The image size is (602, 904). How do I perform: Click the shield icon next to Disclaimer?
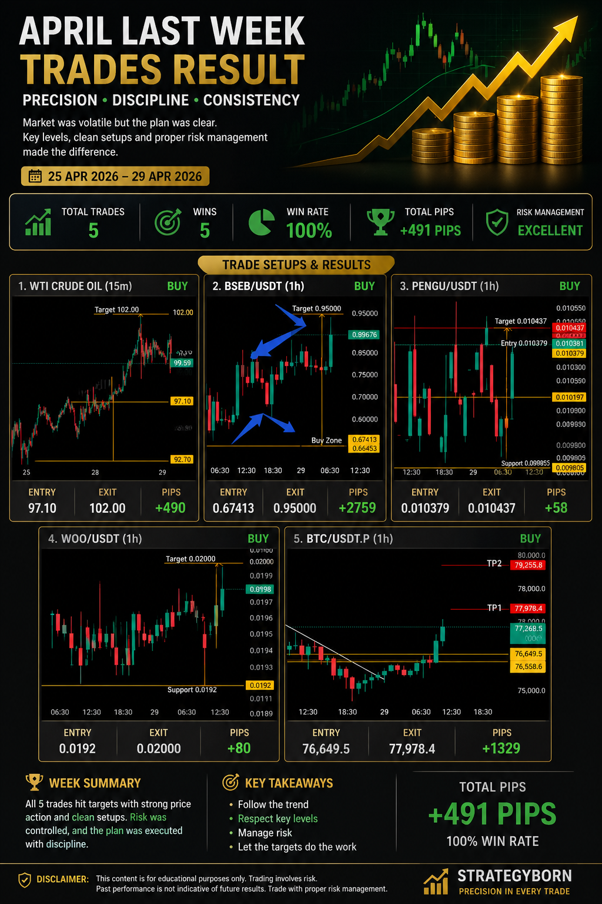24,880
